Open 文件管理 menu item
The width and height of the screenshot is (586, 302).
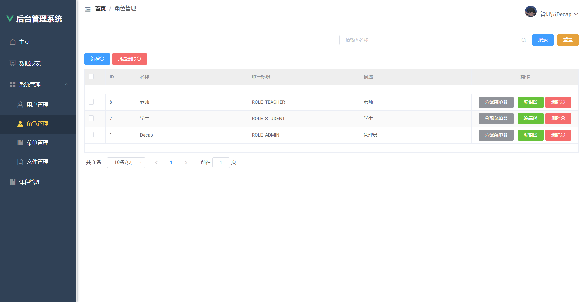click(38, 162)
